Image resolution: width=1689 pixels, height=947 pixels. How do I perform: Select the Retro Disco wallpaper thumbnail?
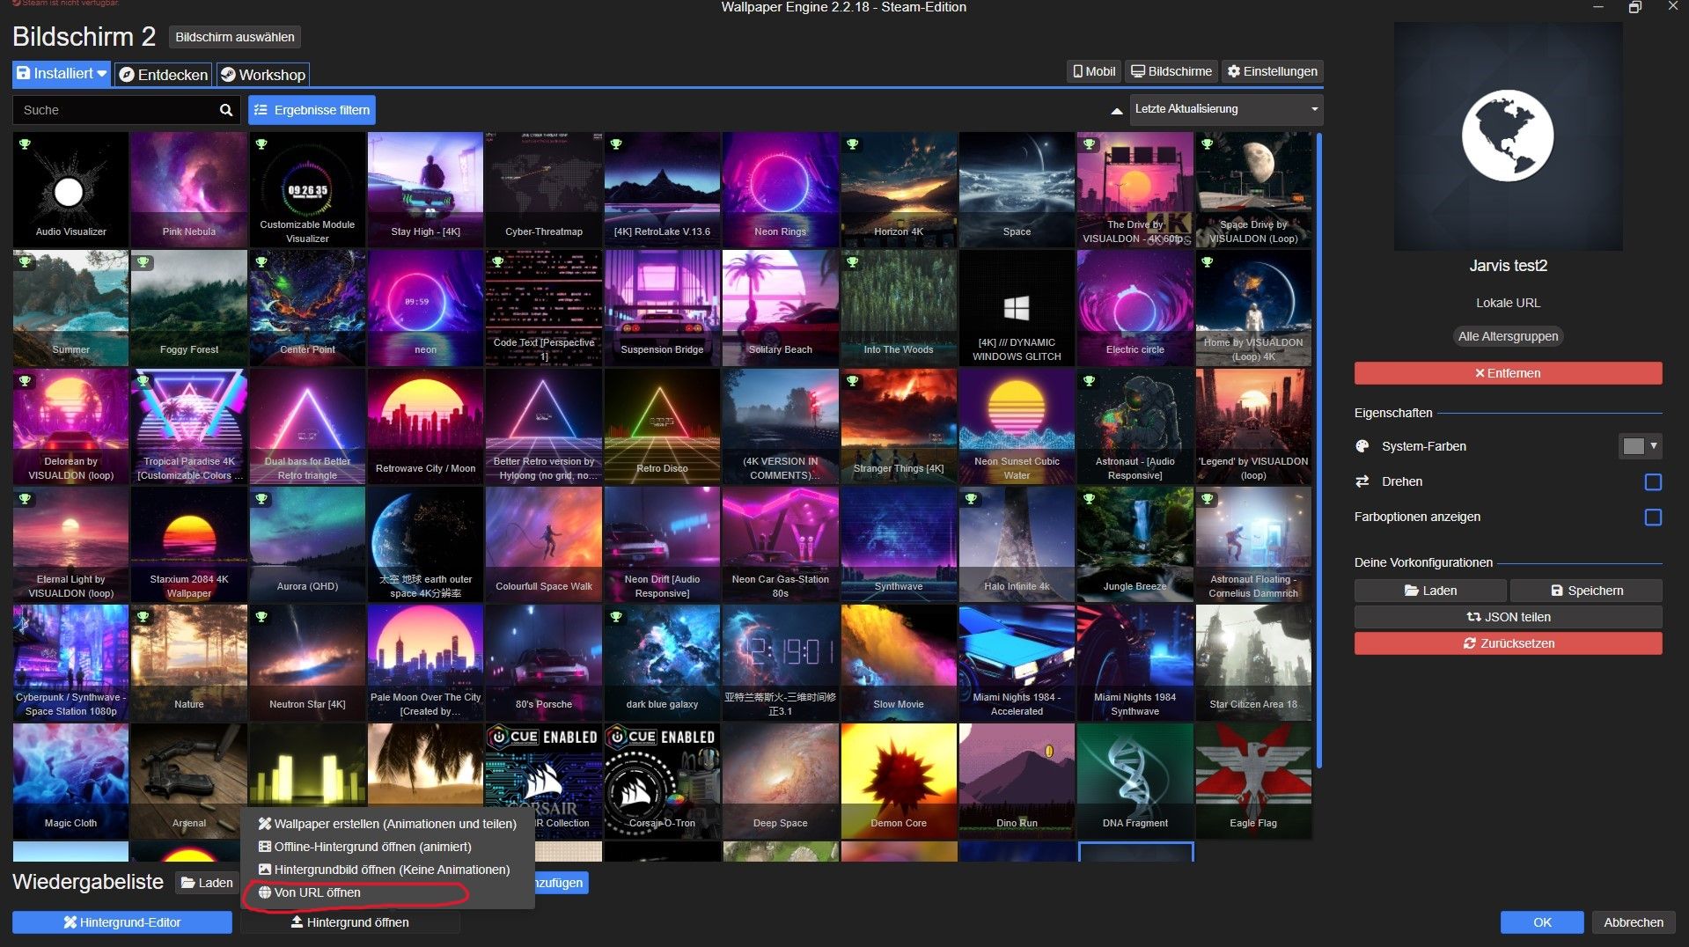point(662,427)
